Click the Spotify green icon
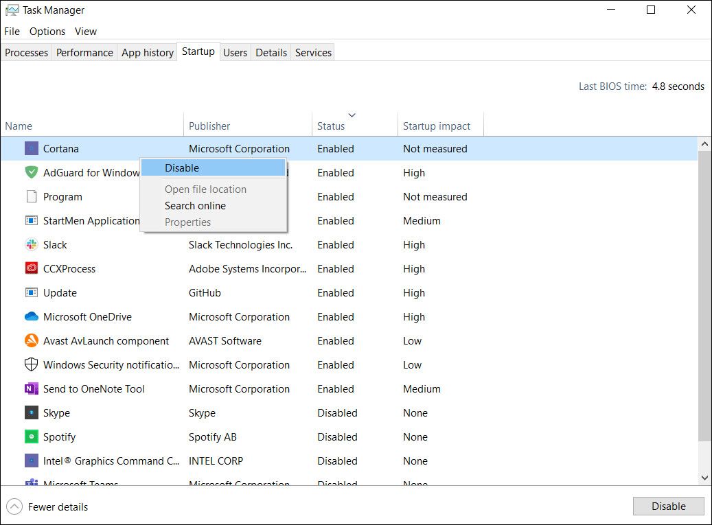Viewport: 712px width, 525px height. click(x=32, y=437)
